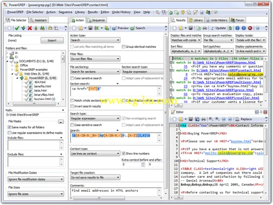Click the Save action floppy icon
Screen dimensions: 273x205
point(91,28)
